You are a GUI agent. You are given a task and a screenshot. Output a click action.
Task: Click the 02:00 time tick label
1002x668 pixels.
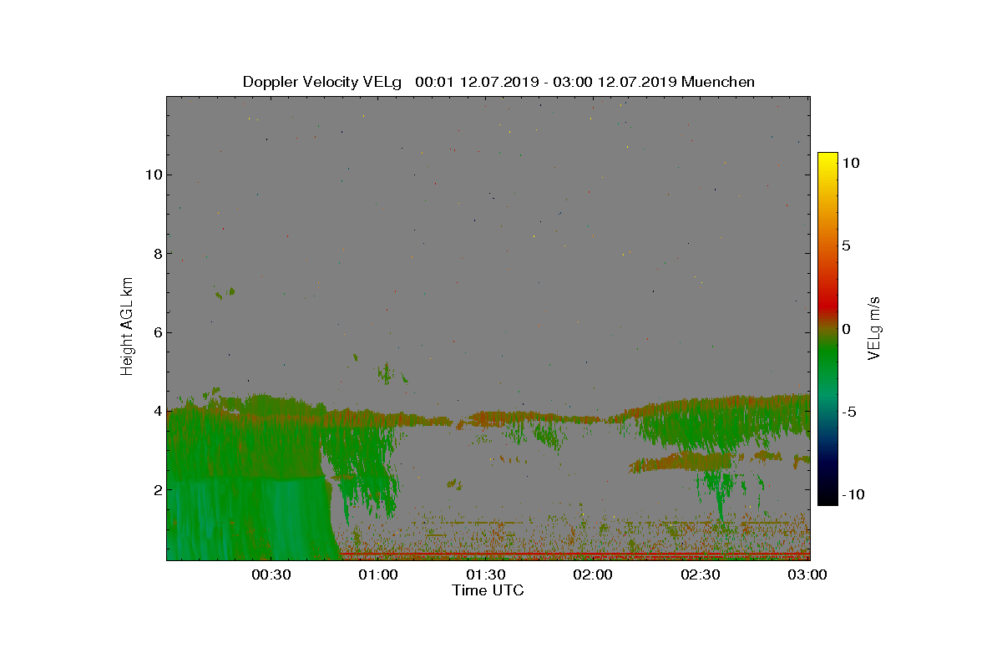tap(593, 575)
